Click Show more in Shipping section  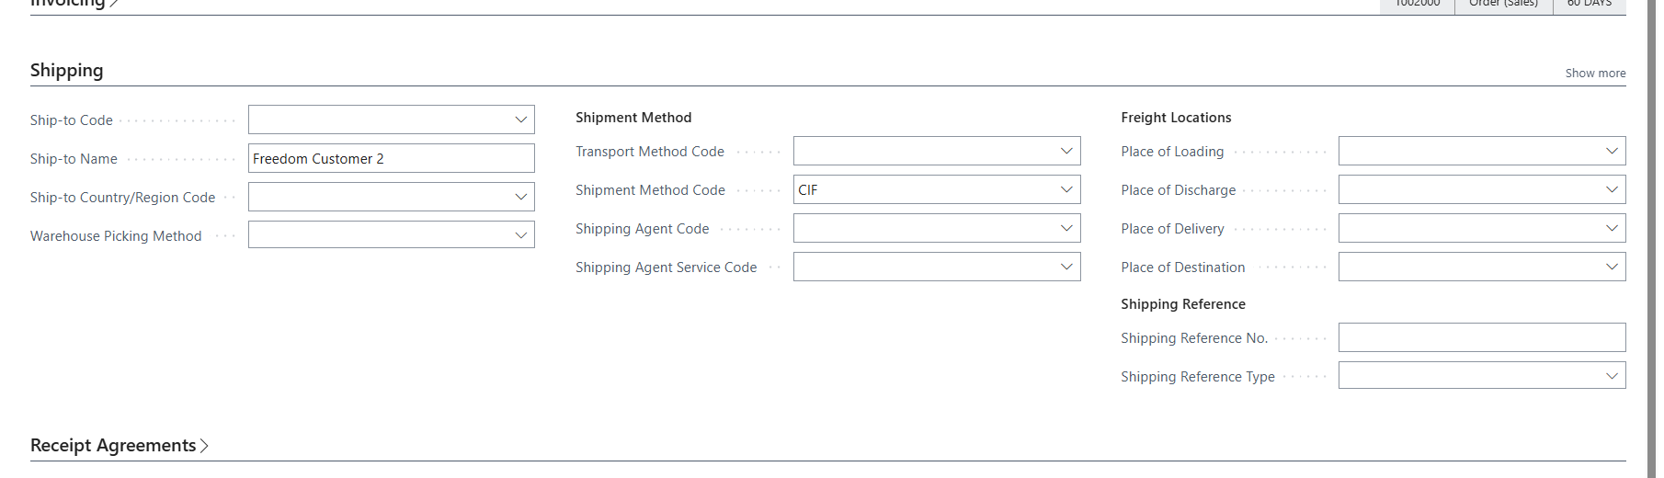1595,74
